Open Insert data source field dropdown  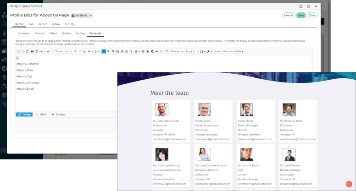coord(229,51)
